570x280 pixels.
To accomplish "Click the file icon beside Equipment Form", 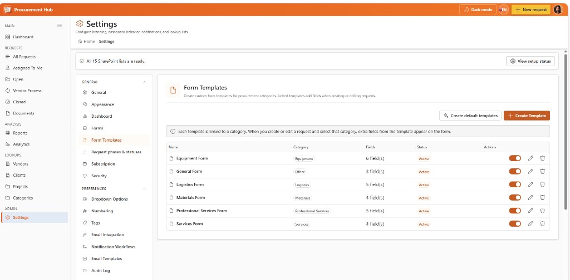I will 171,158.
